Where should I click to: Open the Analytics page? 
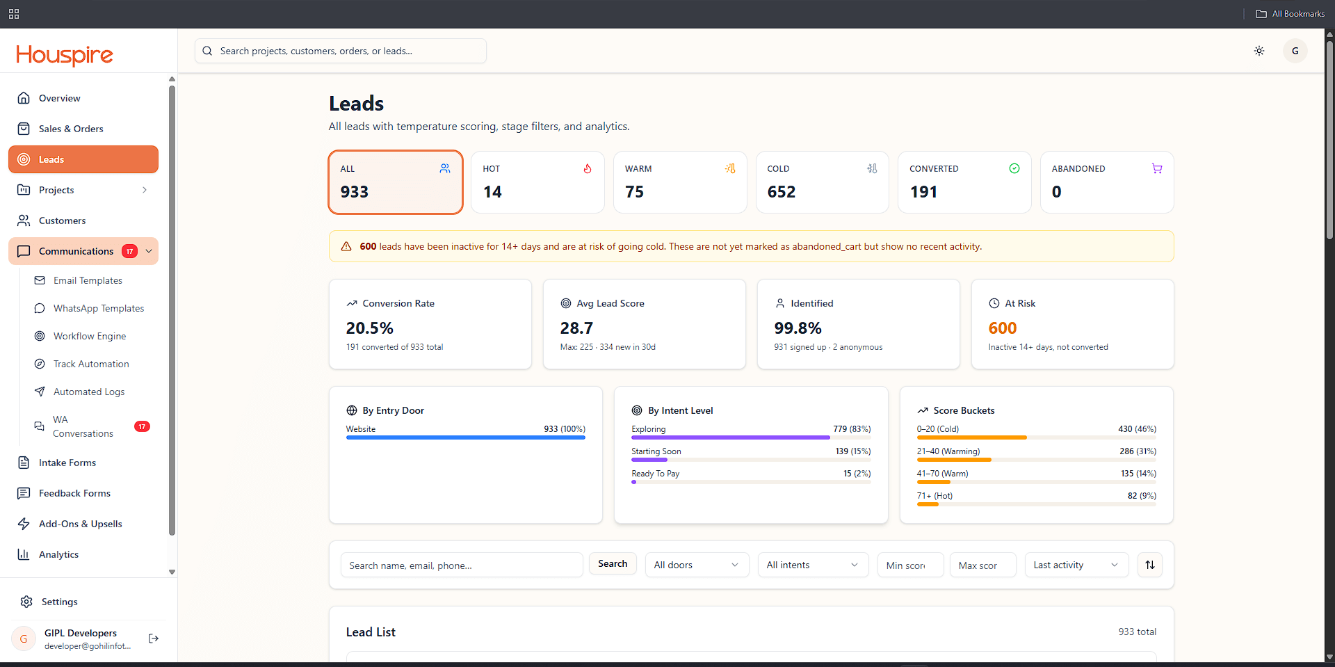click(83, 554)
